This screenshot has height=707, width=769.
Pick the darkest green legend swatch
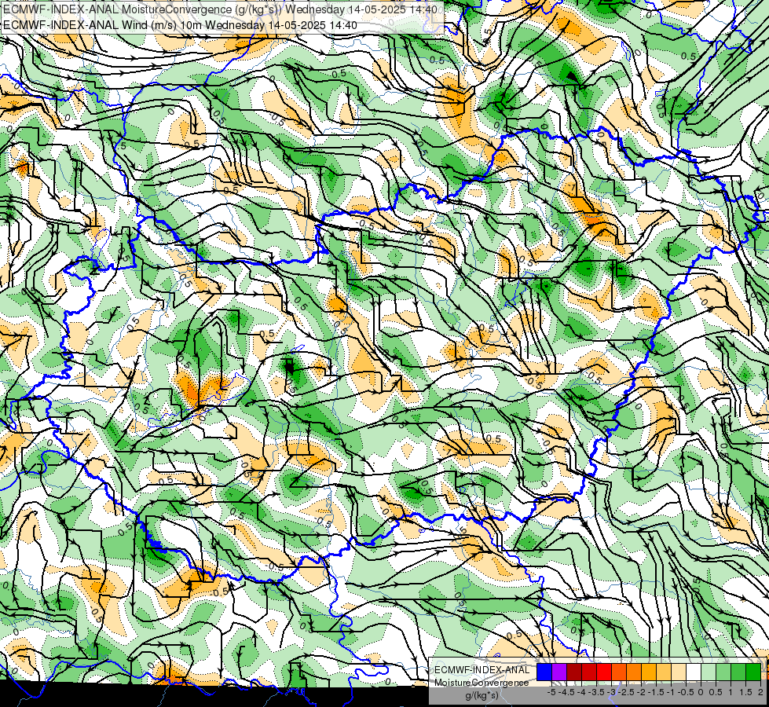[x=753, y=672]
